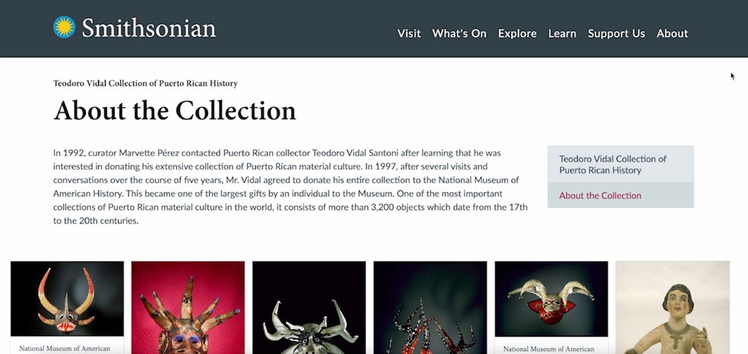Open the spiked mask thumbnail on pink background
Screen dimensions: 748x354
pos(188,308)
